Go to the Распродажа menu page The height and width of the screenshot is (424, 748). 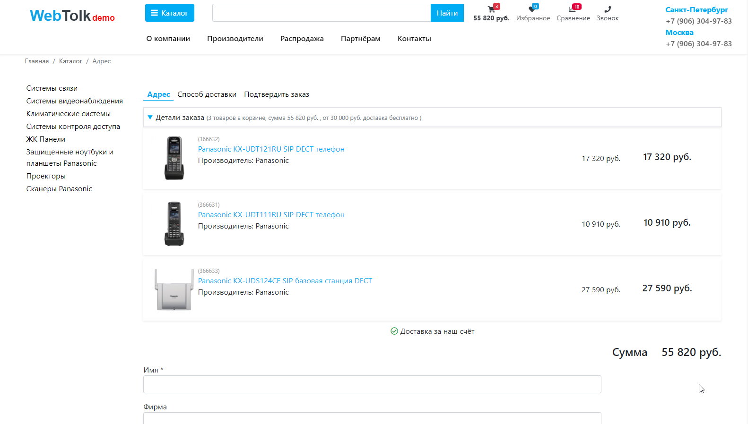click(302, 39)
